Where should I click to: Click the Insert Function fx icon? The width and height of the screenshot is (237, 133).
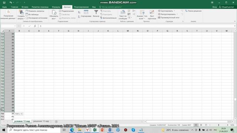(x=35, y=26)
